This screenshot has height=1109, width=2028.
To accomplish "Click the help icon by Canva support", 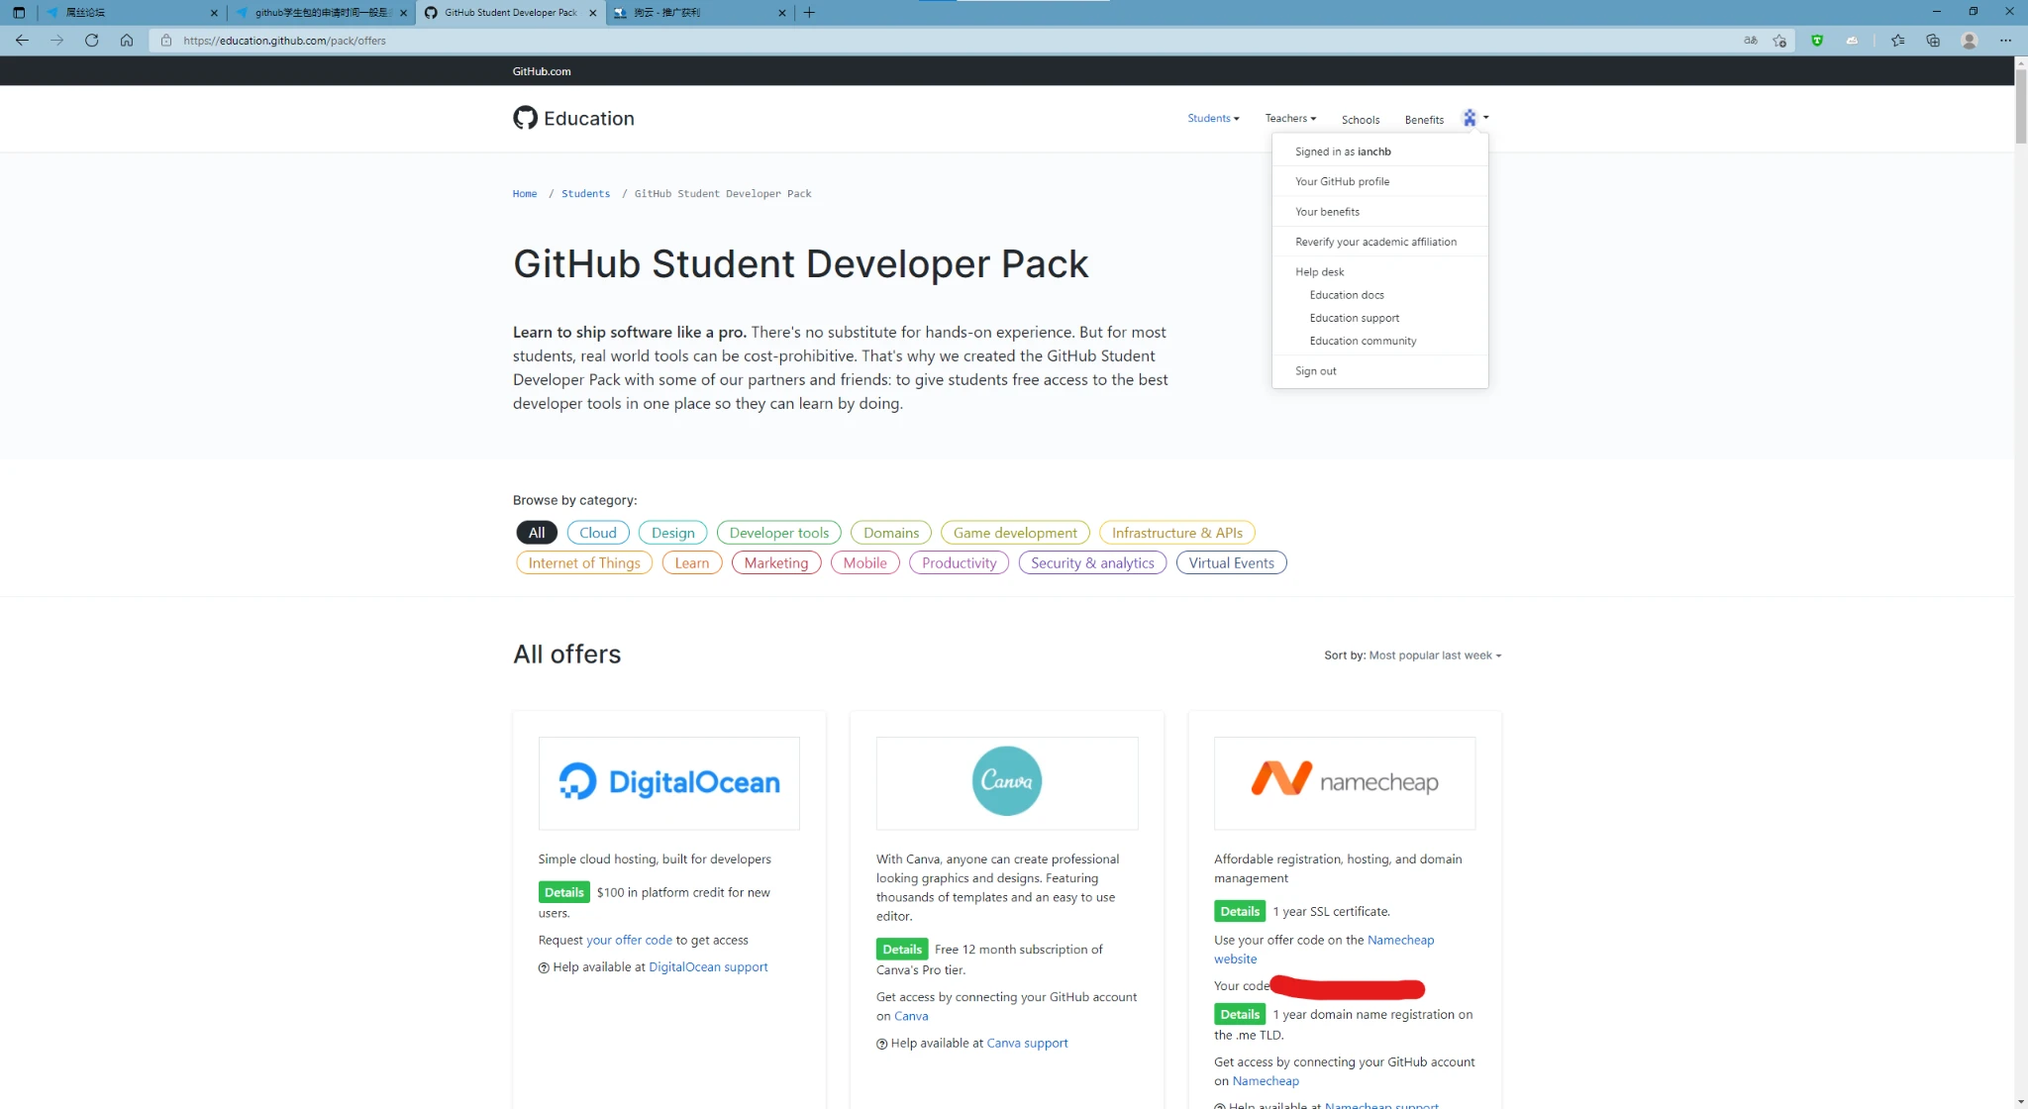I will pyautogui.click(x=881, y=1044).
